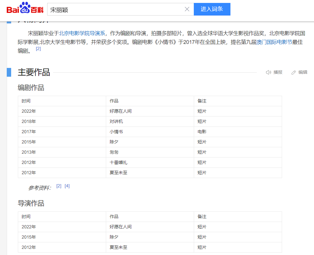Click 匆匆 in the 2013年 row

[x=114, y=152]
